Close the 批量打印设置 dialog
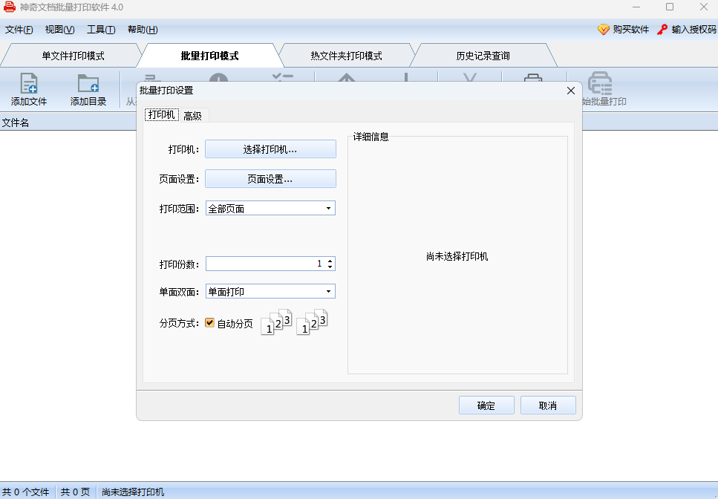 point(570,91)
